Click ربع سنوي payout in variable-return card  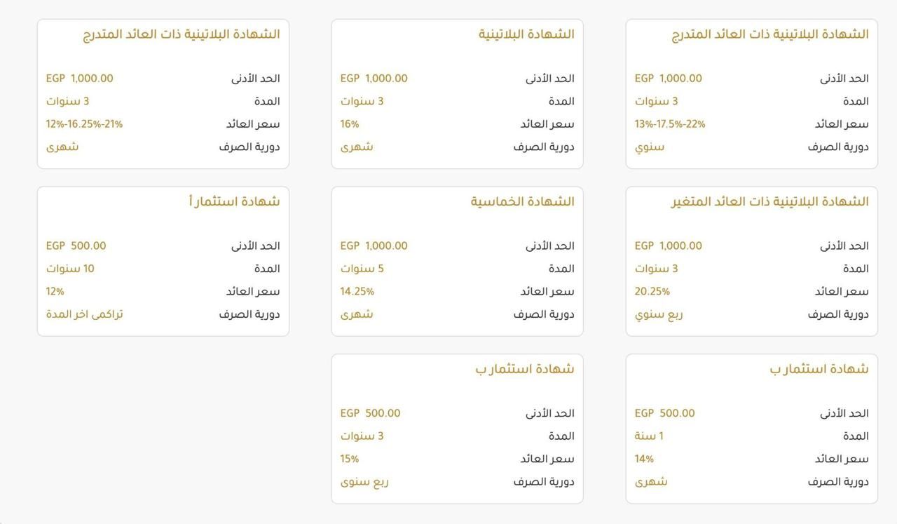(x=659, y=314)
